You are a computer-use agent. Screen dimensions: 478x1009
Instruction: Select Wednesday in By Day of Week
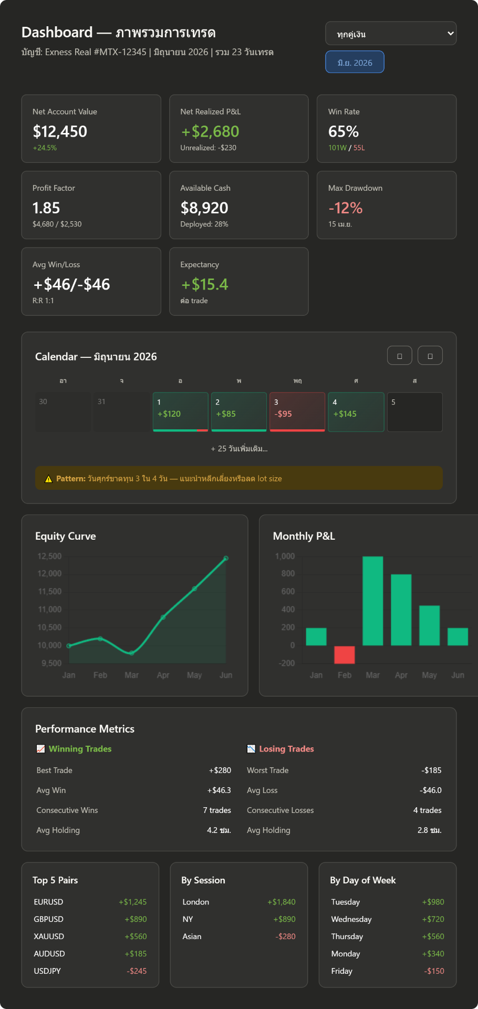388,919
